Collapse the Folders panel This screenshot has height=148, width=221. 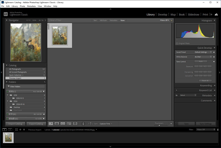pos(6,82)
